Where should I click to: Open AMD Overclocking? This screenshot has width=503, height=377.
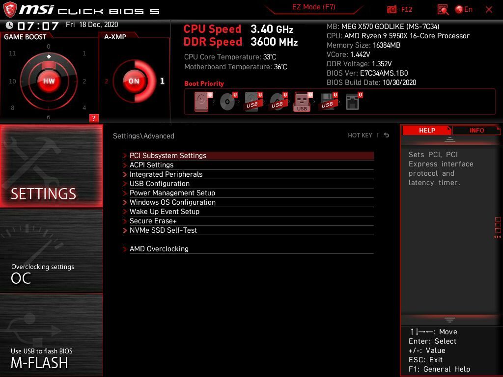click(251, 248)
